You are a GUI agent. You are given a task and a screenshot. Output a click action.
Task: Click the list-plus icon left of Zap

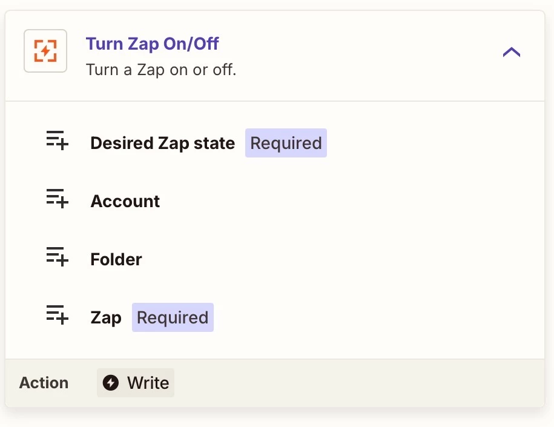pyautogui.click(x=58, y=316)
